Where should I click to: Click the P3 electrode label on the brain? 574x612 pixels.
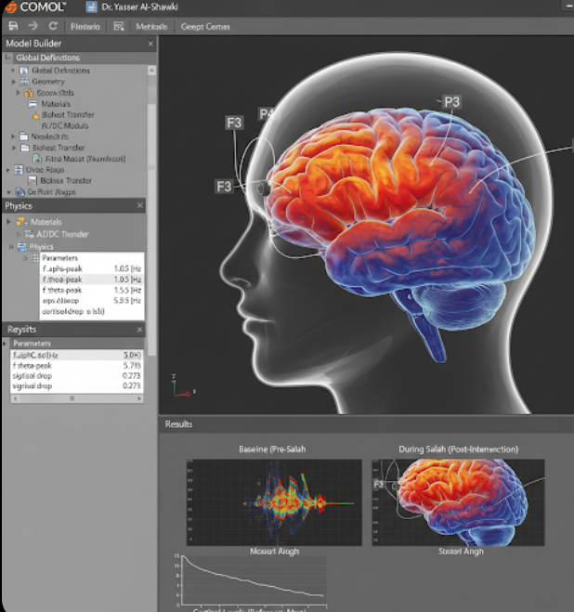coord(452,101)
